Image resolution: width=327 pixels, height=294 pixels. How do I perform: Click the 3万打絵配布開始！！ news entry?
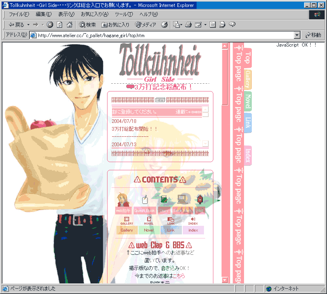pyautogui.click(x=134, y=129)
